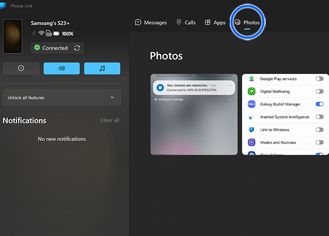Open the app settings list screenshot
The image size is (329, 236).
pyautogui.click(x=285, y=114)
